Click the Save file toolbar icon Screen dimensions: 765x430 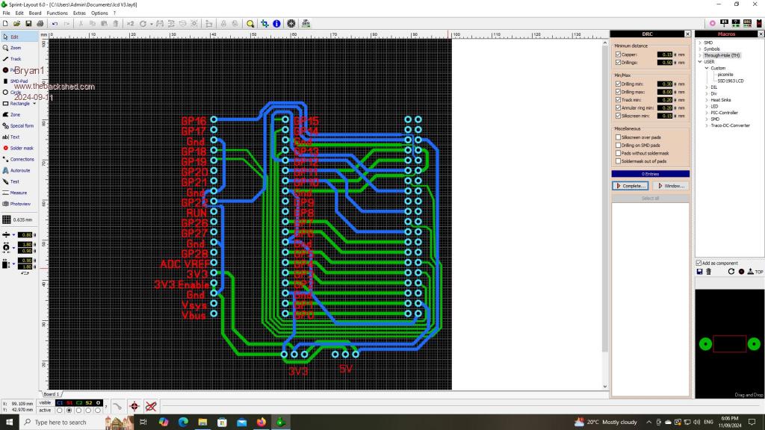[28, 24]
